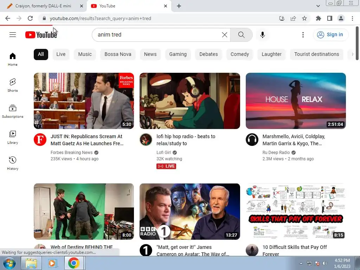360x270 pixels.
Task: Select the Live filter chip
Action: coord(61,54)
